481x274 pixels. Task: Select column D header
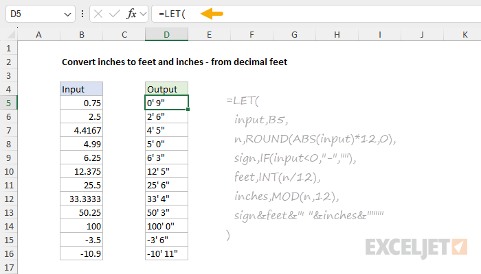point(166,34)
